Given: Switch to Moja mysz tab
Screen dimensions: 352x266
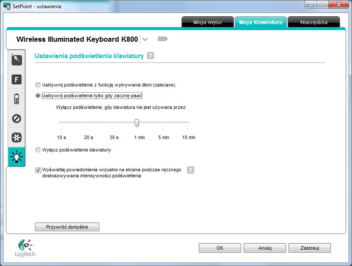Looking at the screenshot, I should point(207,22).
